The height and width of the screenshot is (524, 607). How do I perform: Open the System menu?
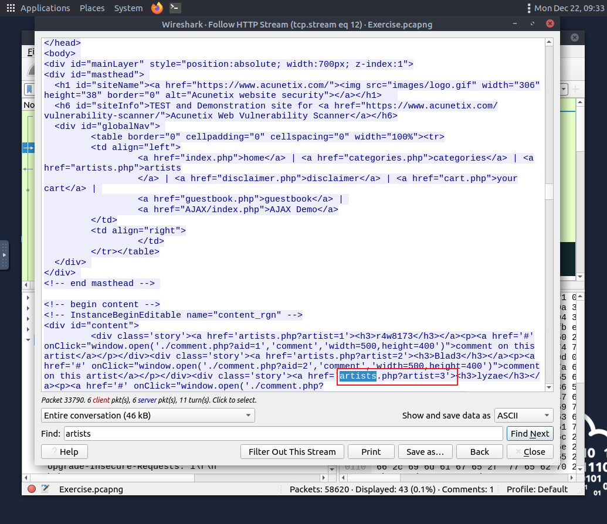click(x=128, y=8)
